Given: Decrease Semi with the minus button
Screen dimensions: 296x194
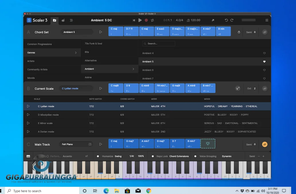Looking at the screenshot, I should click(259, 156).
